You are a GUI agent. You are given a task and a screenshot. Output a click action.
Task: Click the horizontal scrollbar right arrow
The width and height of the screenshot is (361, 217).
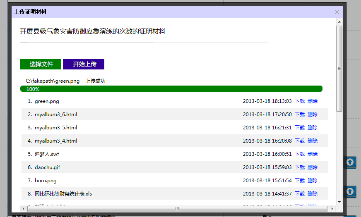[x=332, y=209]
